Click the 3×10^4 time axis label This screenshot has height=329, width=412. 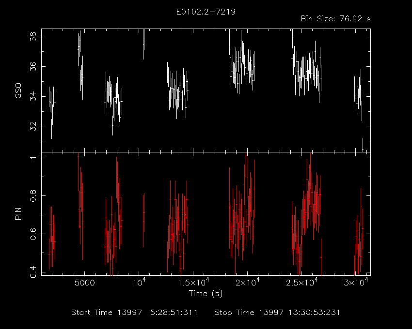357,282
